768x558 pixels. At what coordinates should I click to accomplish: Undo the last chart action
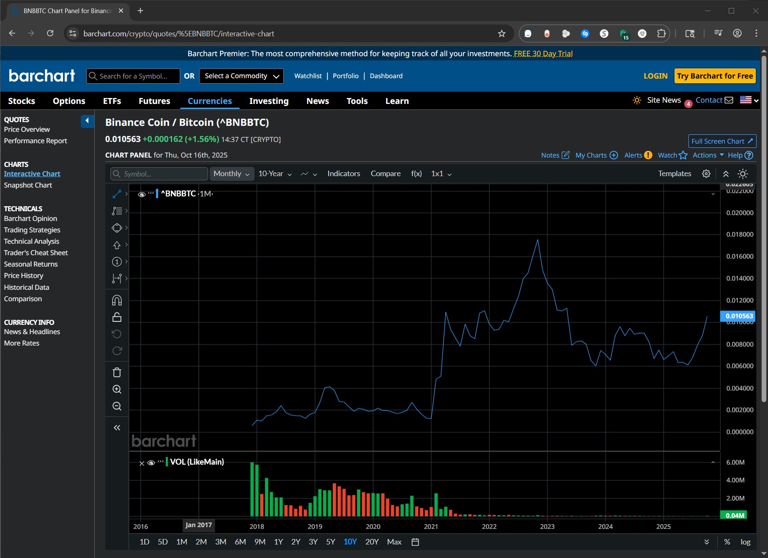tap(117, 334)
